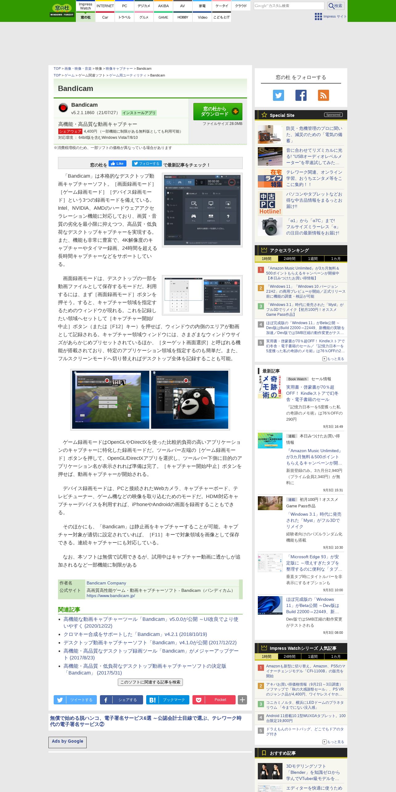Open the Car nav tab
This screenshot has height=792, width=396.
[105, 17]
